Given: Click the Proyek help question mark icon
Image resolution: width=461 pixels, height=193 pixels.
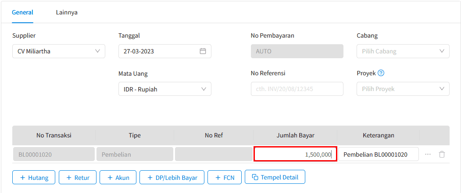Looking at the screenshot, I should coord(381,73).
